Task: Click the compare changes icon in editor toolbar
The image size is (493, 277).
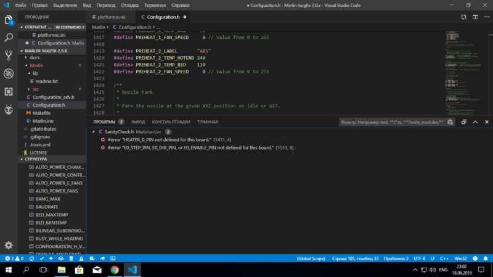Action: pos(464,17)
